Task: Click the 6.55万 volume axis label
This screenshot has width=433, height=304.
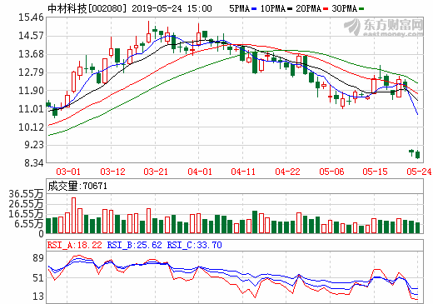Action: (29, 224)
